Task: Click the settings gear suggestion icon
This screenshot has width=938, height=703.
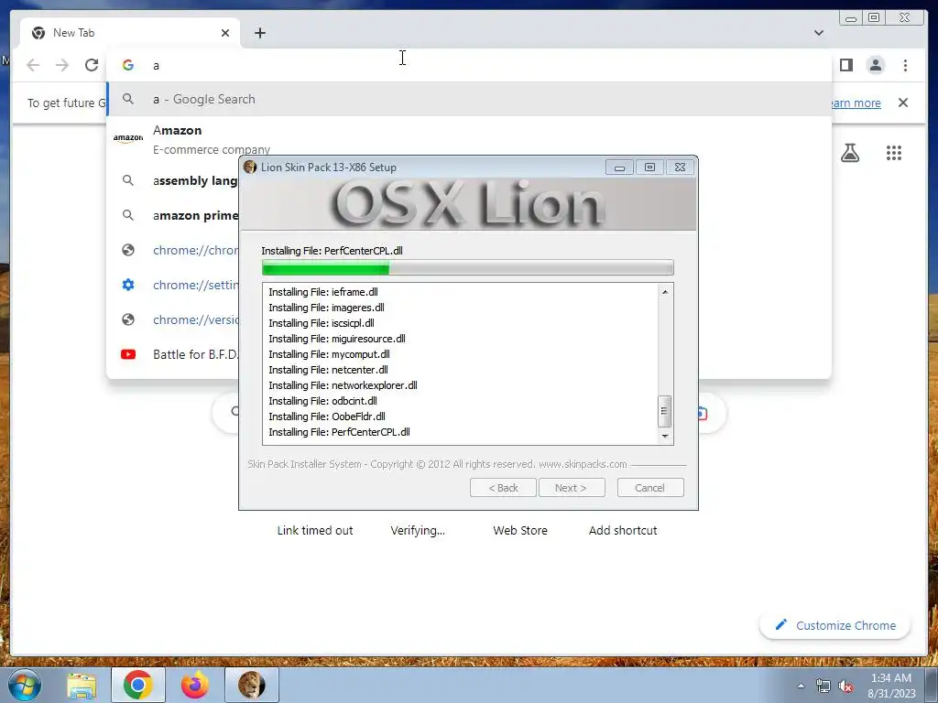Action: [x=128, y=285]
